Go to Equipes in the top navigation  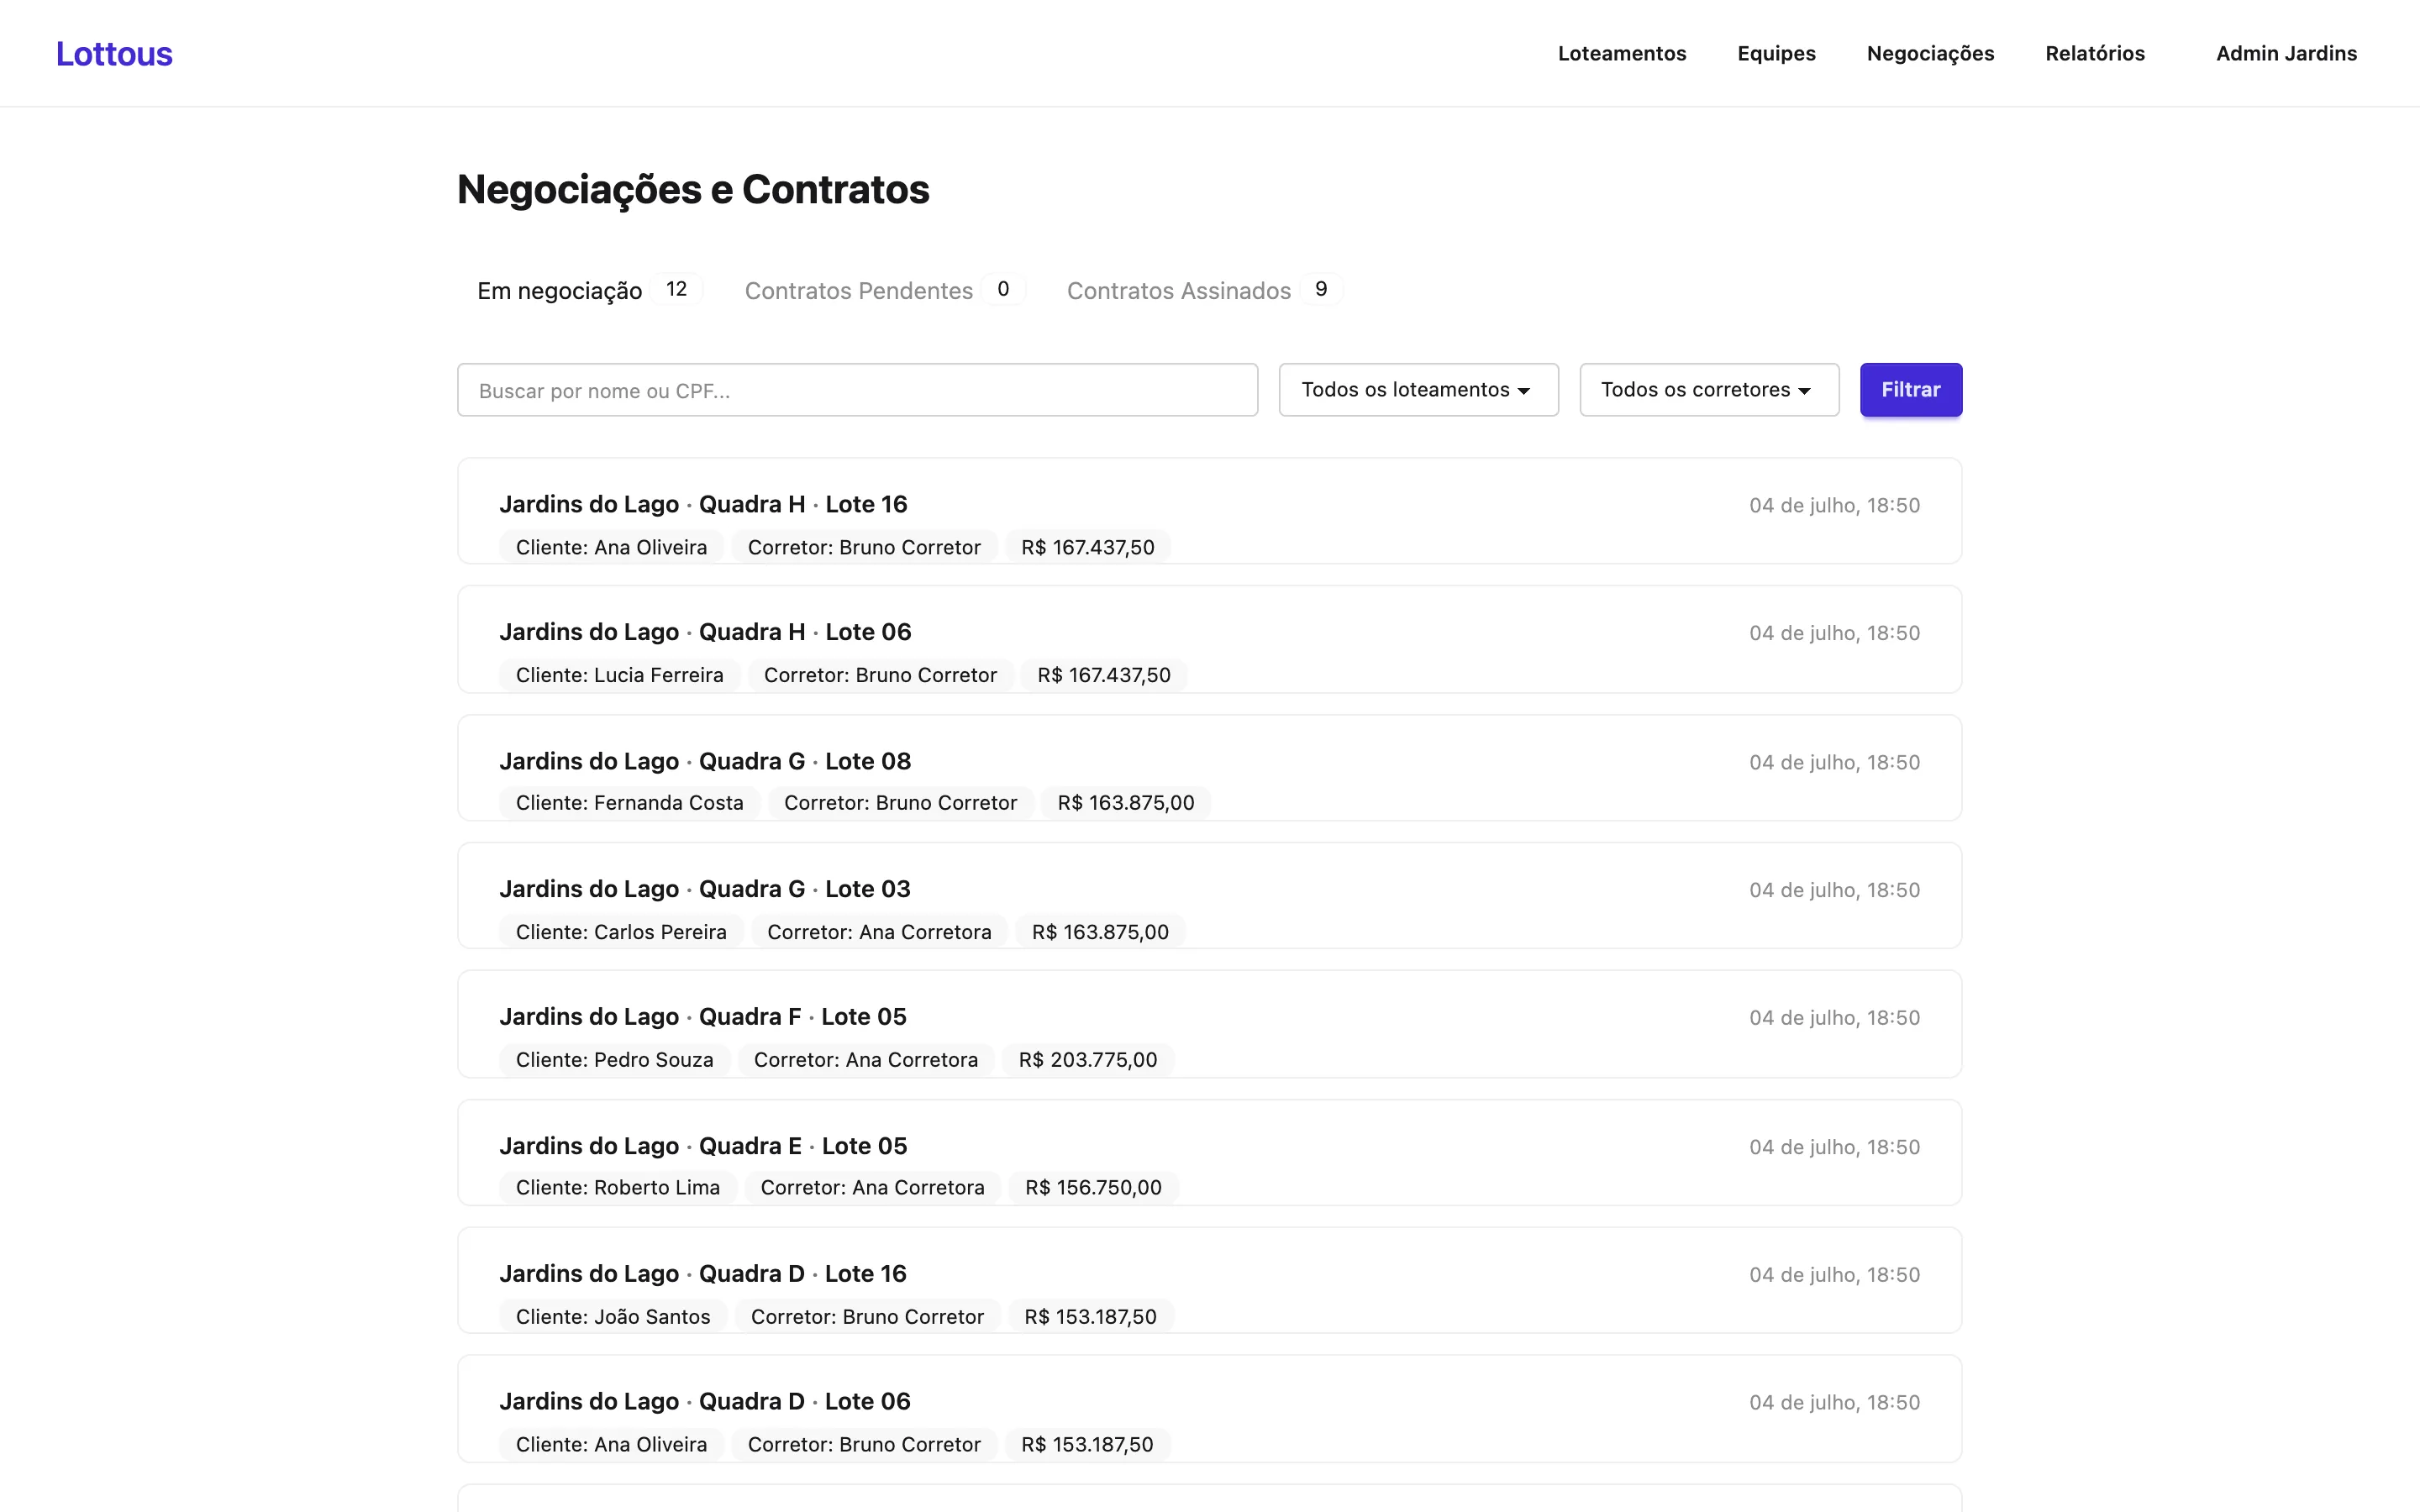tap(1776, 53)
